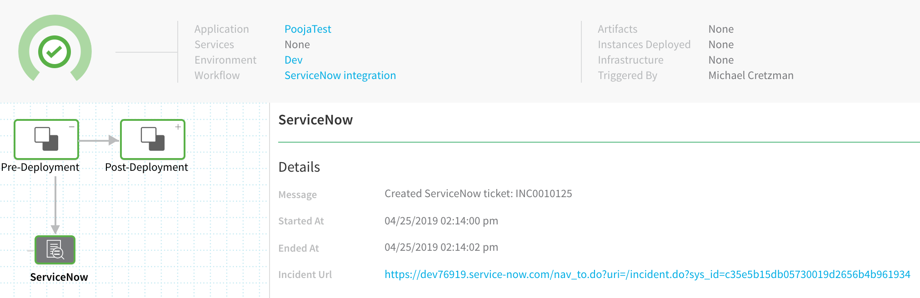Click the Application field label

tap(222, 29)
